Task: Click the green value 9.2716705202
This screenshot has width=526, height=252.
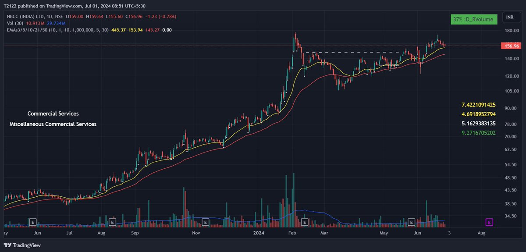Action: click(479, 132)
